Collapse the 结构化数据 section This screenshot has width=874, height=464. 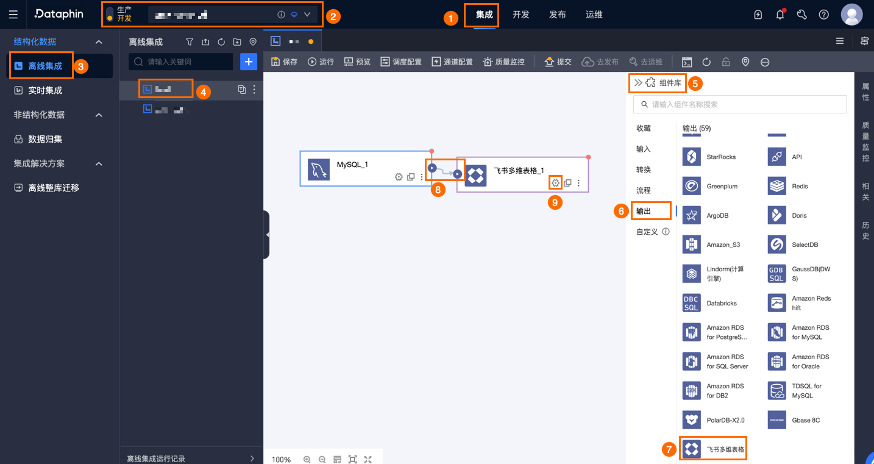click(99, 42)
